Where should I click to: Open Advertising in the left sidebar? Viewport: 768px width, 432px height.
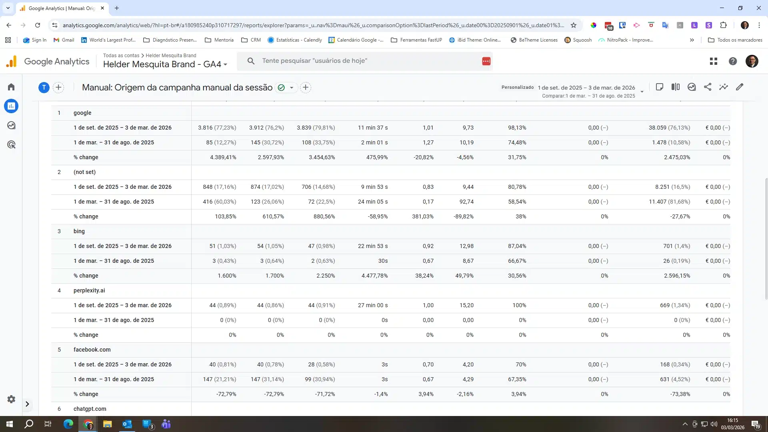(11, 145)
